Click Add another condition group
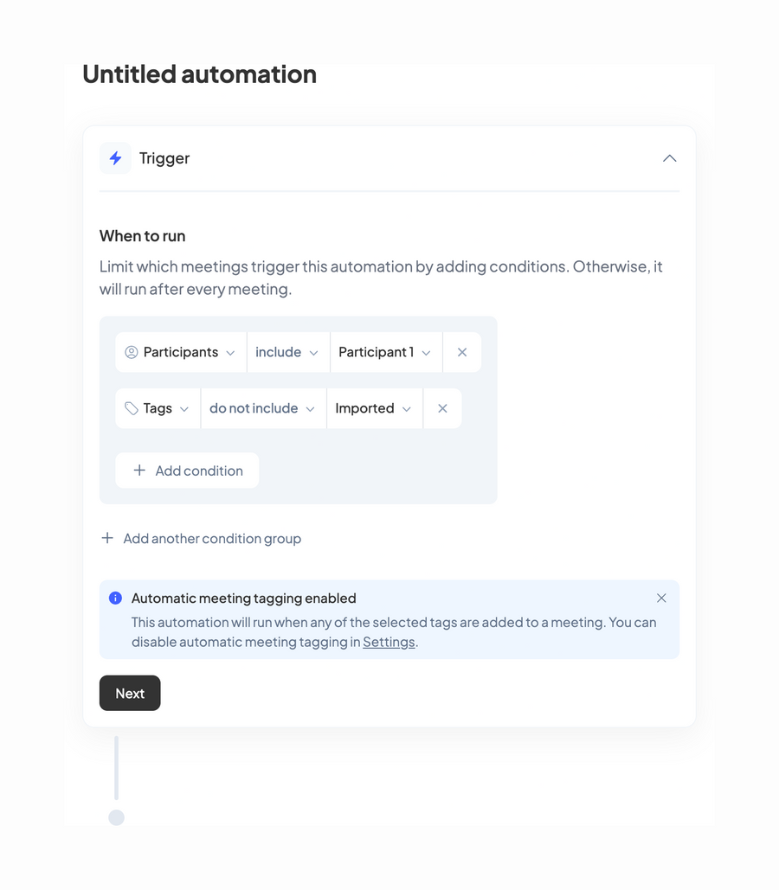Viewport: 779px width, 890px height. click(212, 538)
